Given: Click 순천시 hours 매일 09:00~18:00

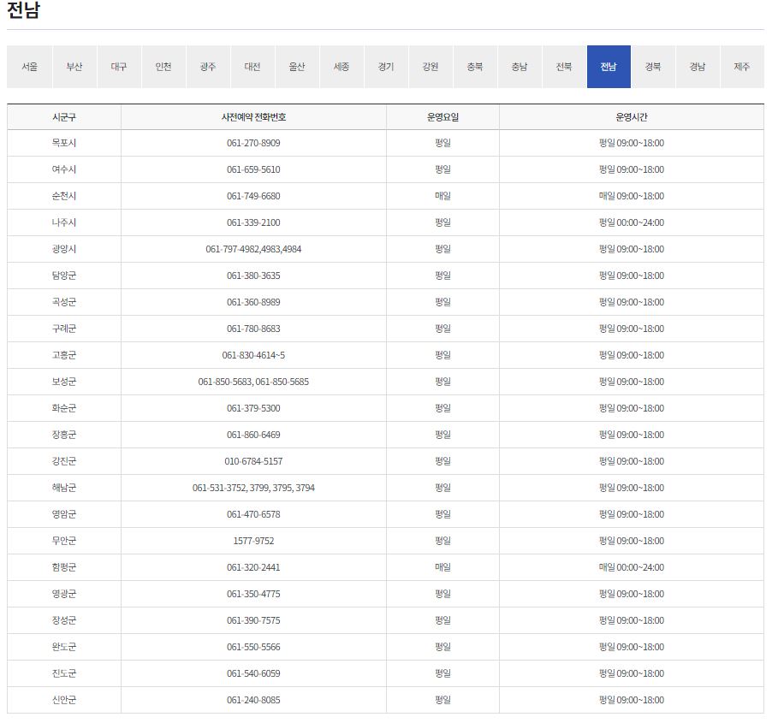Looking at the screenshot, I should click(631, 197).
